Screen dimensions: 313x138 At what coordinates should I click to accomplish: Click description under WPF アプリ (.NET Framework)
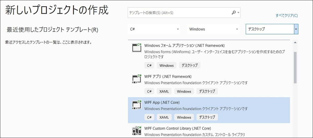(196, 83)
